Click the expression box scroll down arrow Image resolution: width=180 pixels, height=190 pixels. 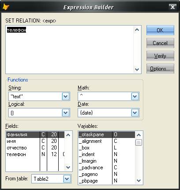pyautogui.click(x=137, y=69)
